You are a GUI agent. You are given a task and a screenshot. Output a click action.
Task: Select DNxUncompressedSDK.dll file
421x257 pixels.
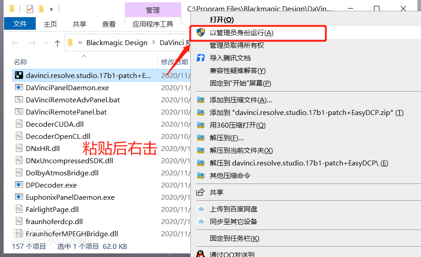coord(69,161)
